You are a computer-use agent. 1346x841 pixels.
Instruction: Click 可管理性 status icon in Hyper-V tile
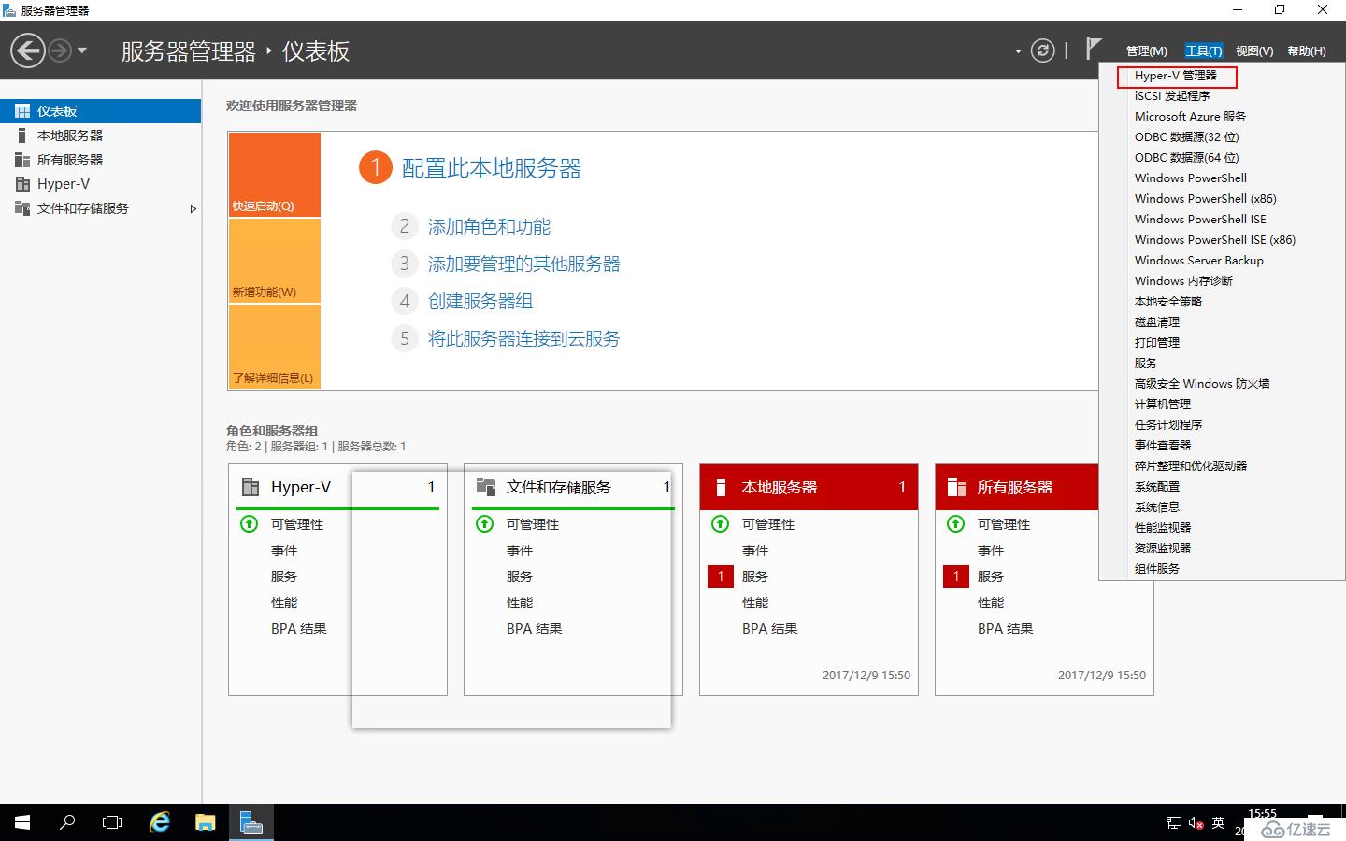(250, 524)
